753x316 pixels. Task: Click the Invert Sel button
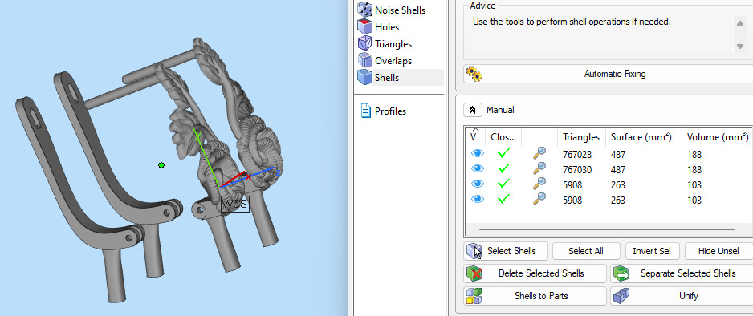tap(653, 251)
